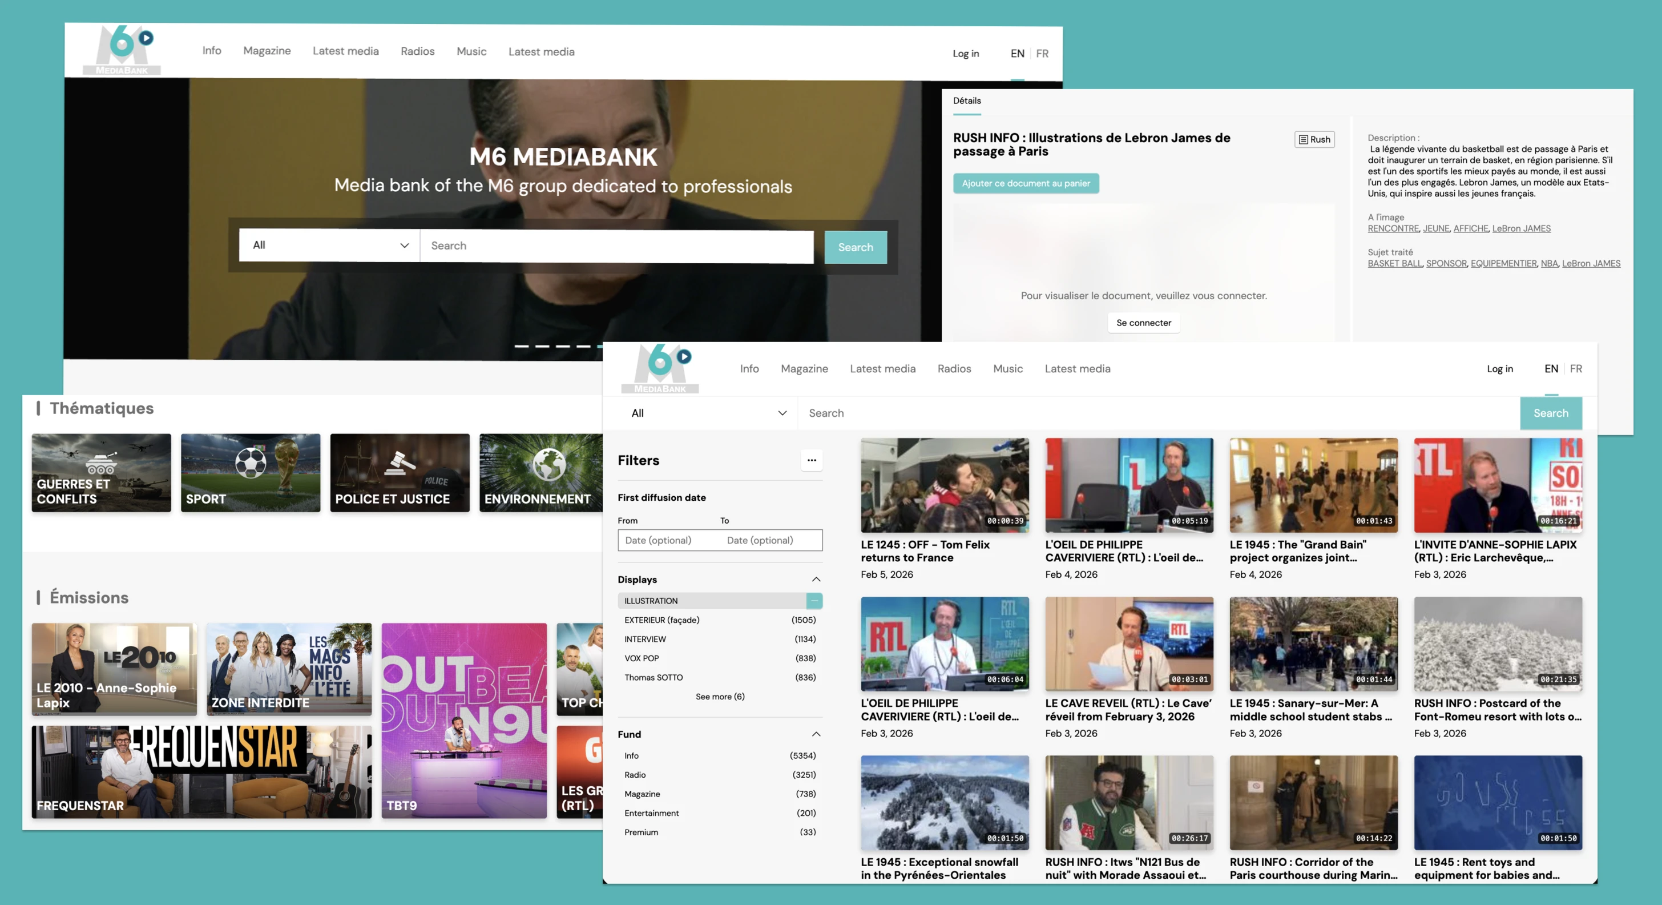Open the LE 1945 Grand Bain project video thumbnail
1662x905 pixels.
1314,485
